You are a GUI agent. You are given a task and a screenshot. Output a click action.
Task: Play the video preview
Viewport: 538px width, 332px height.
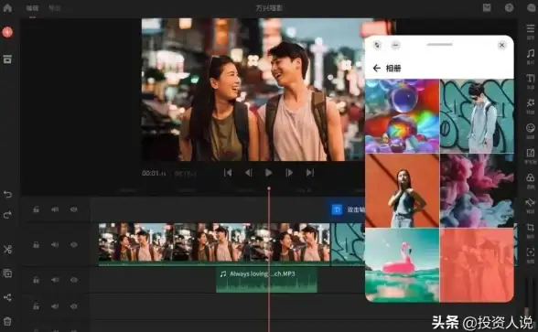pyautogui.click(x=269, y=173)
